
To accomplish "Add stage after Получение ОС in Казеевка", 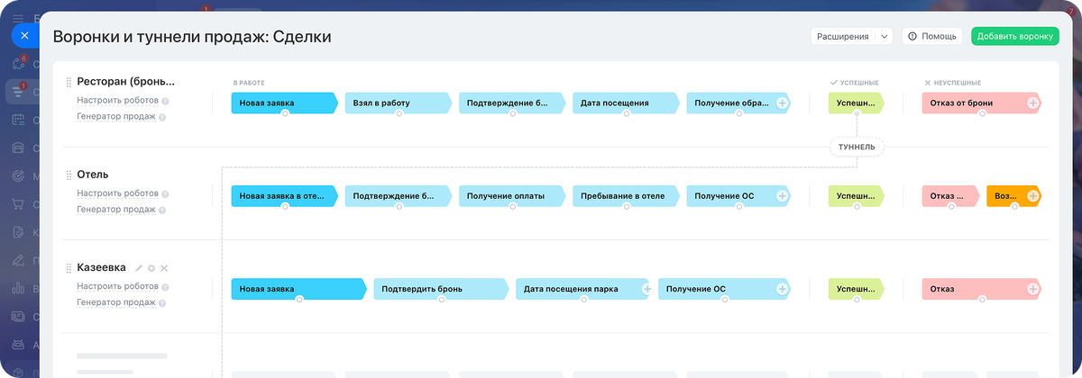I will coord(782,289).
